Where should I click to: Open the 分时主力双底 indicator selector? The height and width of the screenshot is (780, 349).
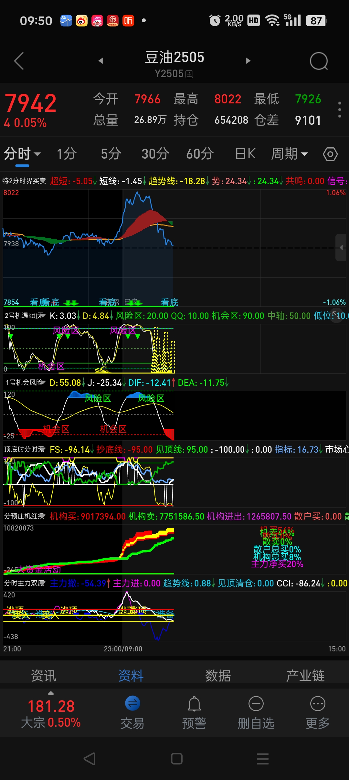click(25, 583)
